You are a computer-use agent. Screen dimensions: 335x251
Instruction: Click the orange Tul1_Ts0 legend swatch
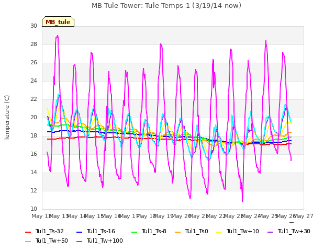tap(177, 232)
